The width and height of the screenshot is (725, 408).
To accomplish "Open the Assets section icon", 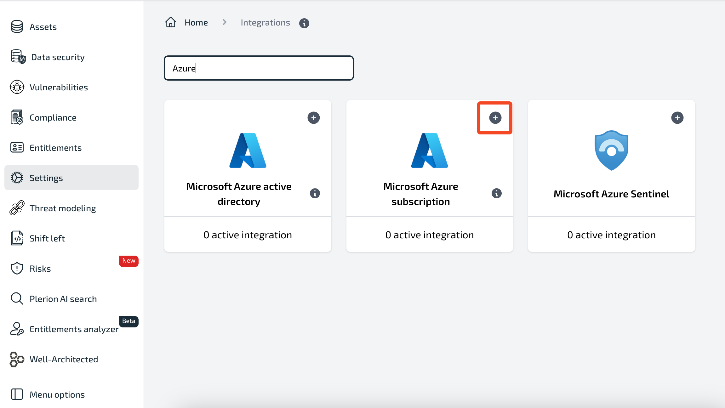I will 17,27.
